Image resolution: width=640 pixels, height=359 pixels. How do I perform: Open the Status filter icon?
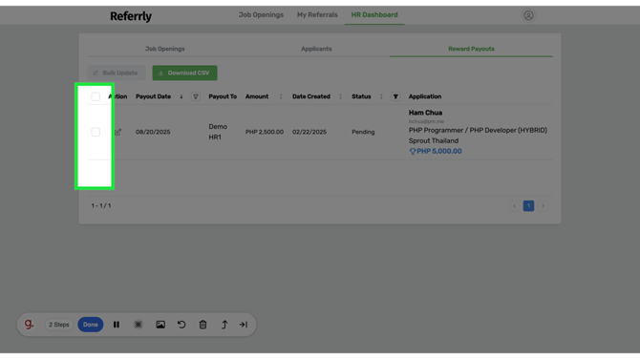[x=395, y=96]
